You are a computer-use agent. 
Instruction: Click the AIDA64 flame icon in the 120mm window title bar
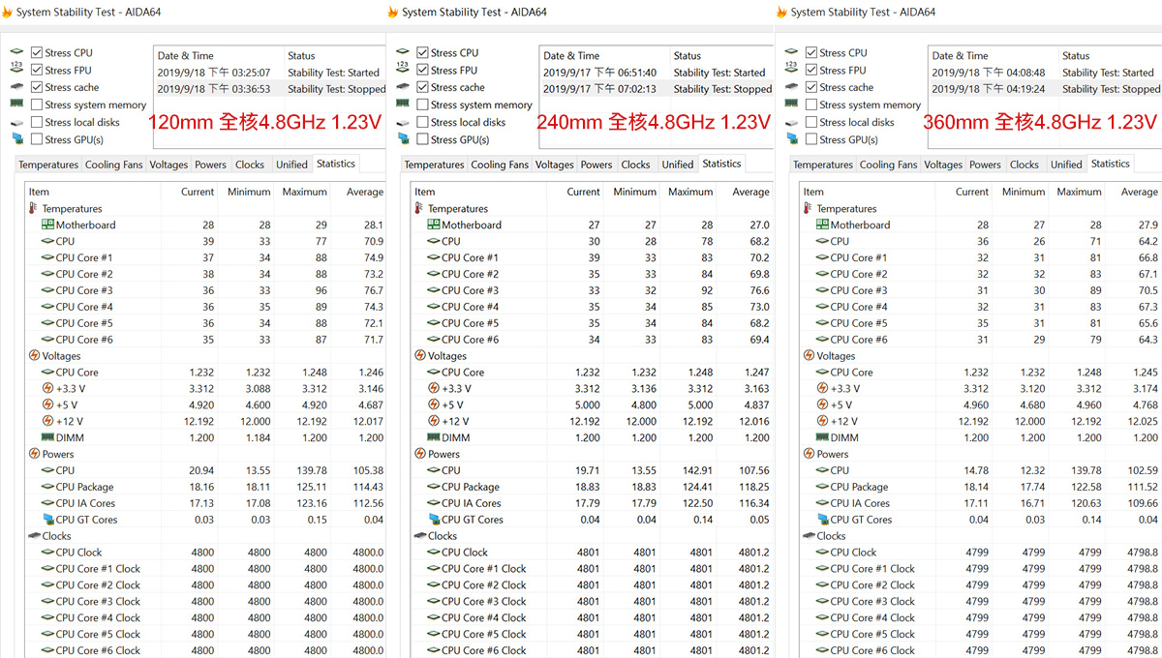point(7,12)
